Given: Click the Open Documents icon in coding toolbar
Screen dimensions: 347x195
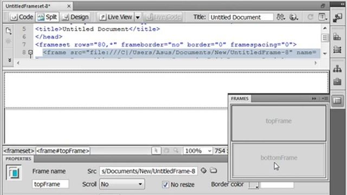Looking at the screenshot, I should pos(9,30).
